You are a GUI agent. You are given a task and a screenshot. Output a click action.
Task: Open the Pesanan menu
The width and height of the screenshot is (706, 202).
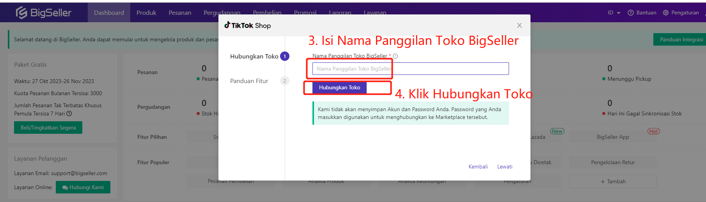tap(180, 13)
